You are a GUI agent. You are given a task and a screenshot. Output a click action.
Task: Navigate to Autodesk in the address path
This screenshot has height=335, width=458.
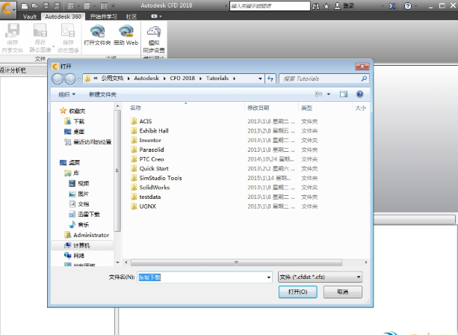tap(146, 79)
